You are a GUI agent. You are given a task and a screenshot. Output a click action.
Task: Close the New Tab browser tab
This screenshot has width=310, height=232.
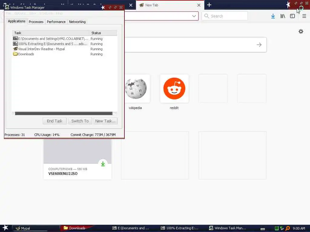click(x=199, y=5)
